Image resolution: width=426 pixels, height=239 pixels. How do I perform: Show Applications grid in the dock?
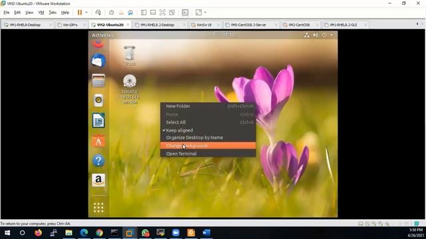click(99, 208)
